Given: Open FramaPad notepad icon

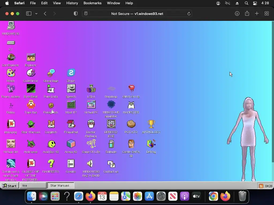Looking at the screenshot, I should 71,124.
